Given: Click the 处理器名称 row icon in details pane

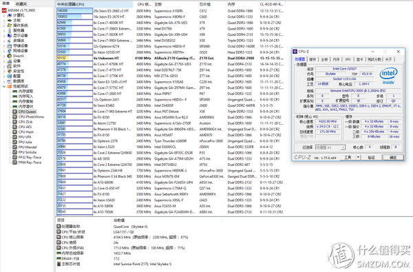Looking at the screenshot, I should [59, 227].
